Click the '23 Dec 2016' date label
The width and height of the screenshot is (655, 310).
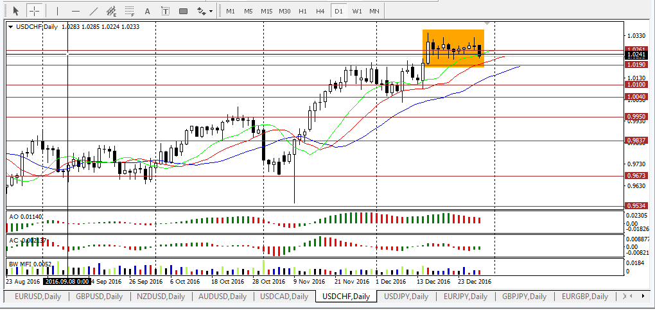(x=475, y=282)
